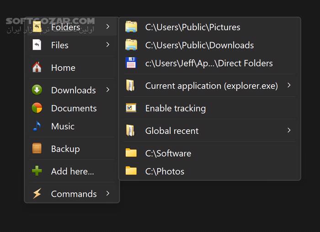The image size is (320, 232).
Task: Click the Public Downloads folder icon
Action: click(x=131, y=45)
